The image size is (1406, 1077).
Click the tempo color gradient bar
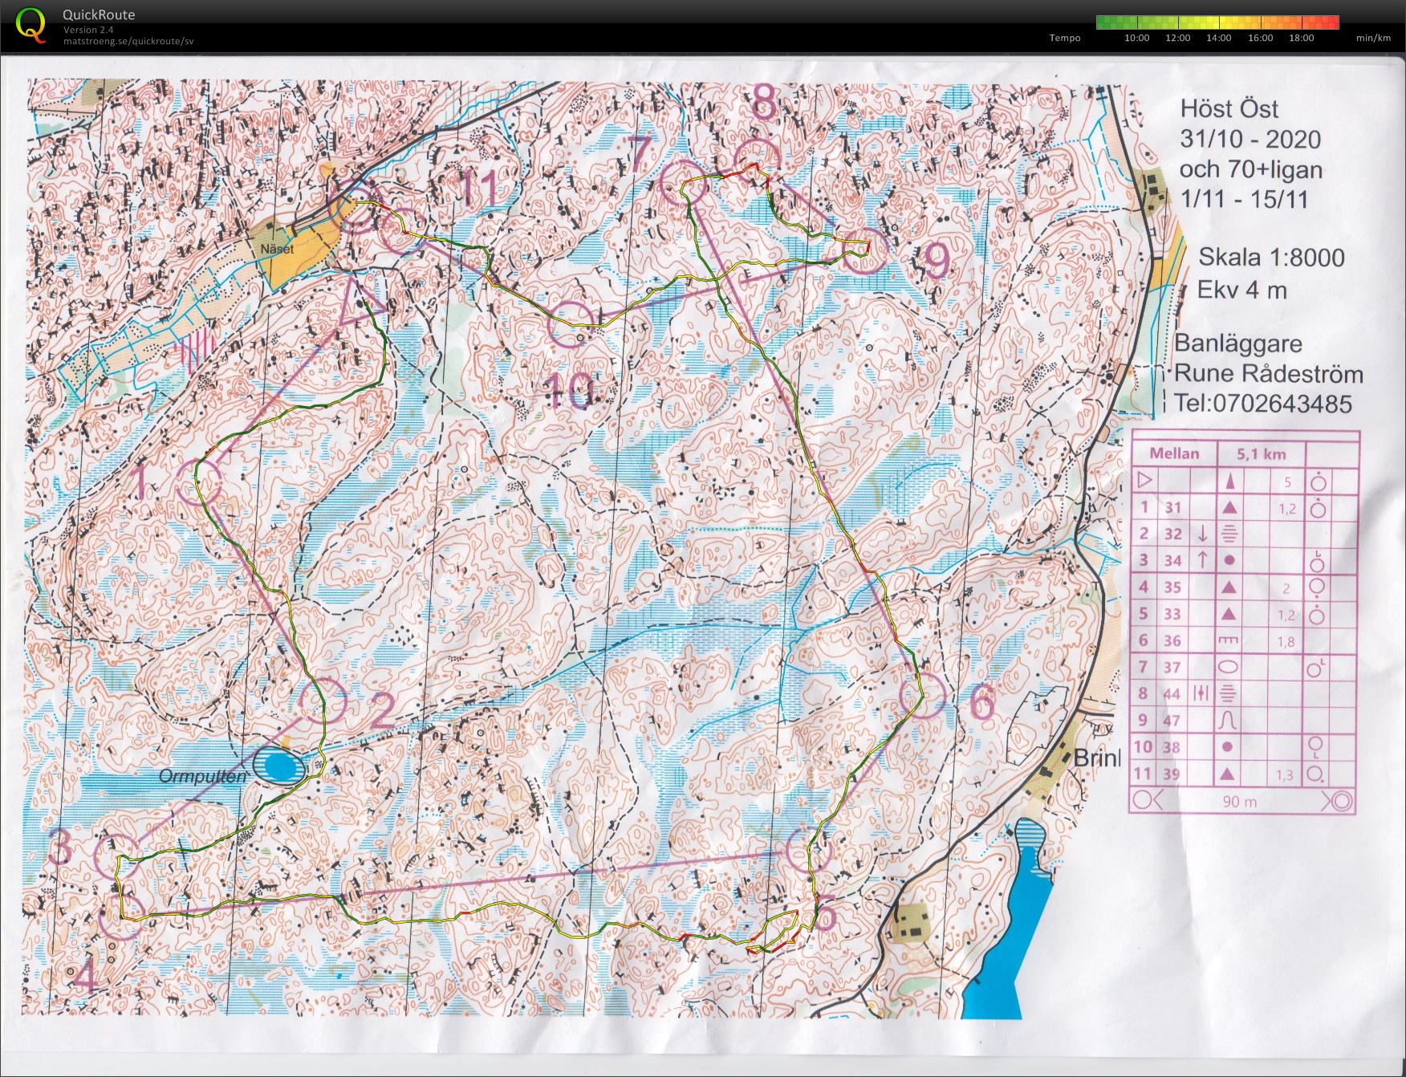pyautogui.click(x=1217, y=22)
